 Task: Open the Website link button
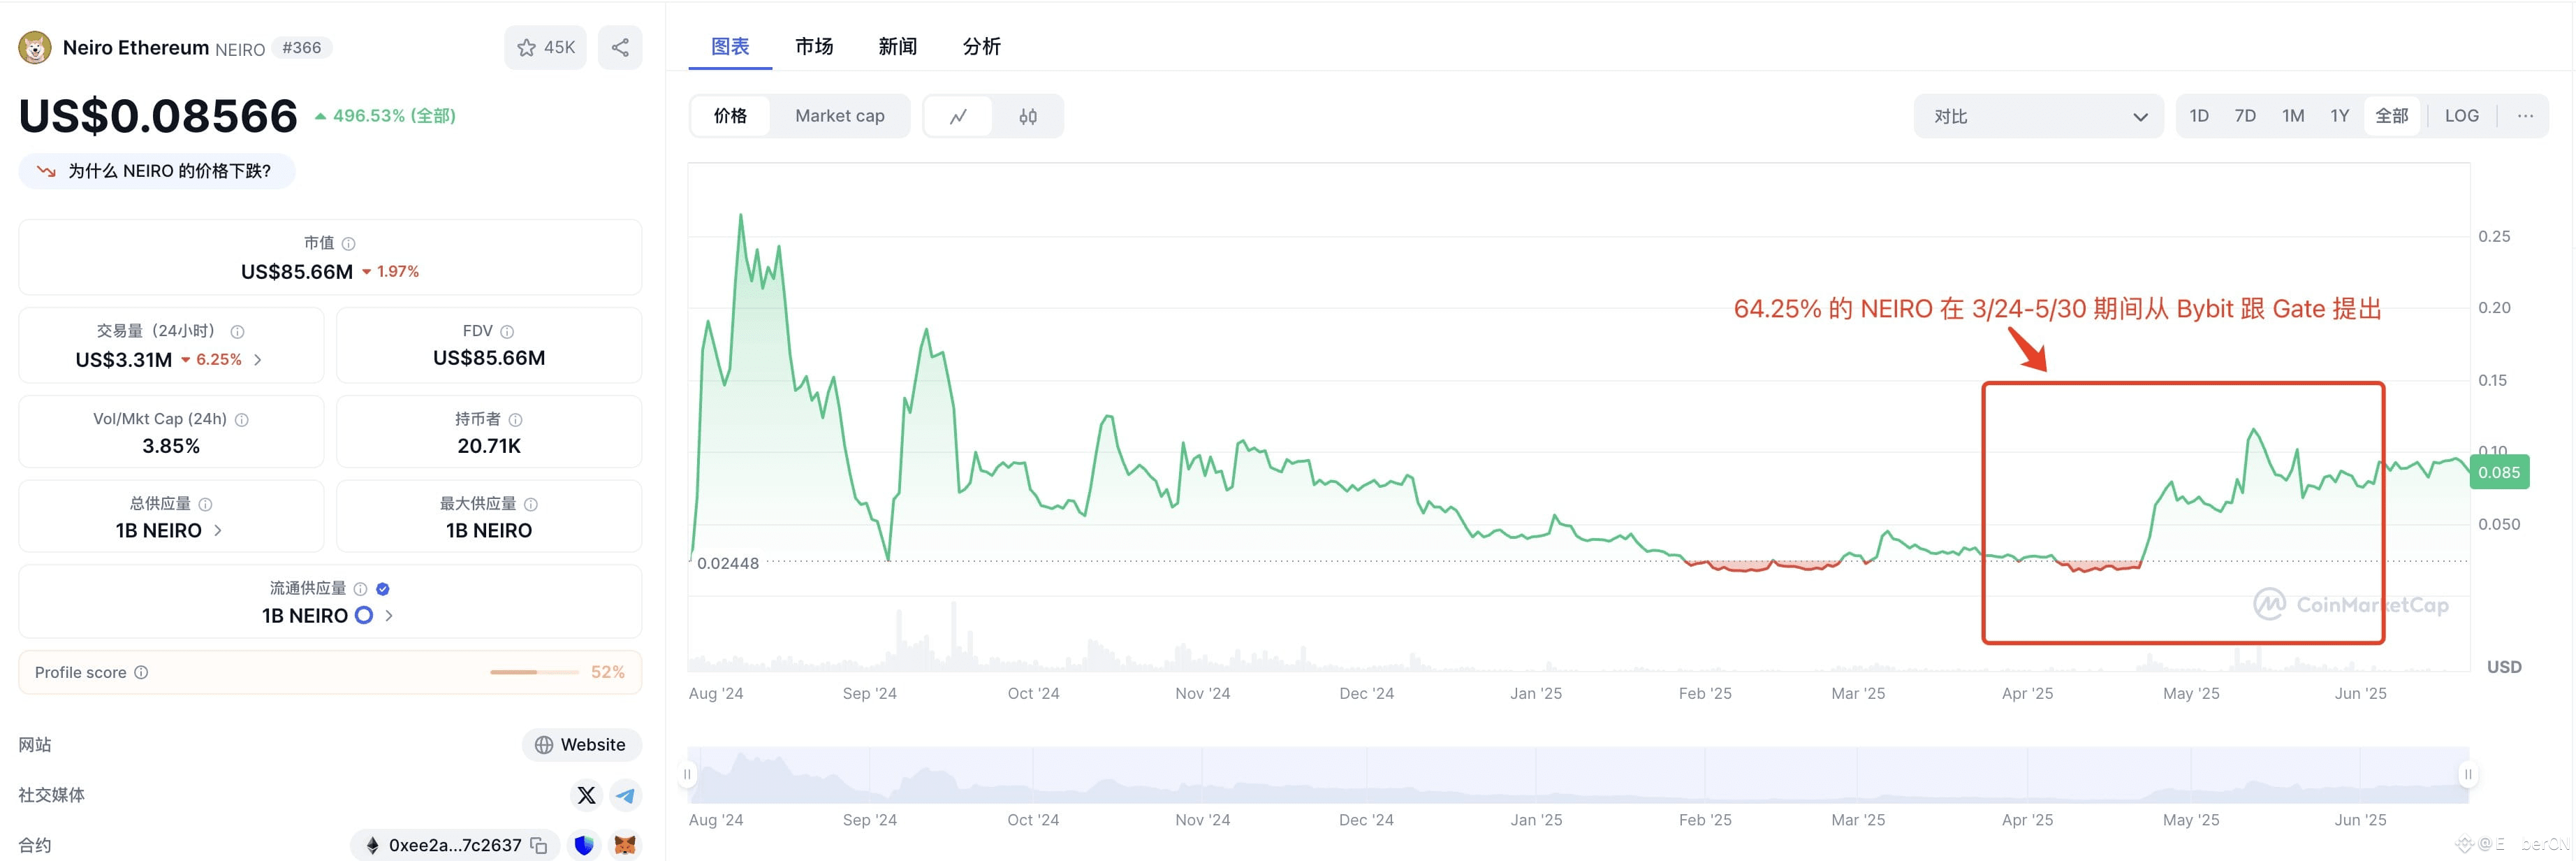point(581,745)
